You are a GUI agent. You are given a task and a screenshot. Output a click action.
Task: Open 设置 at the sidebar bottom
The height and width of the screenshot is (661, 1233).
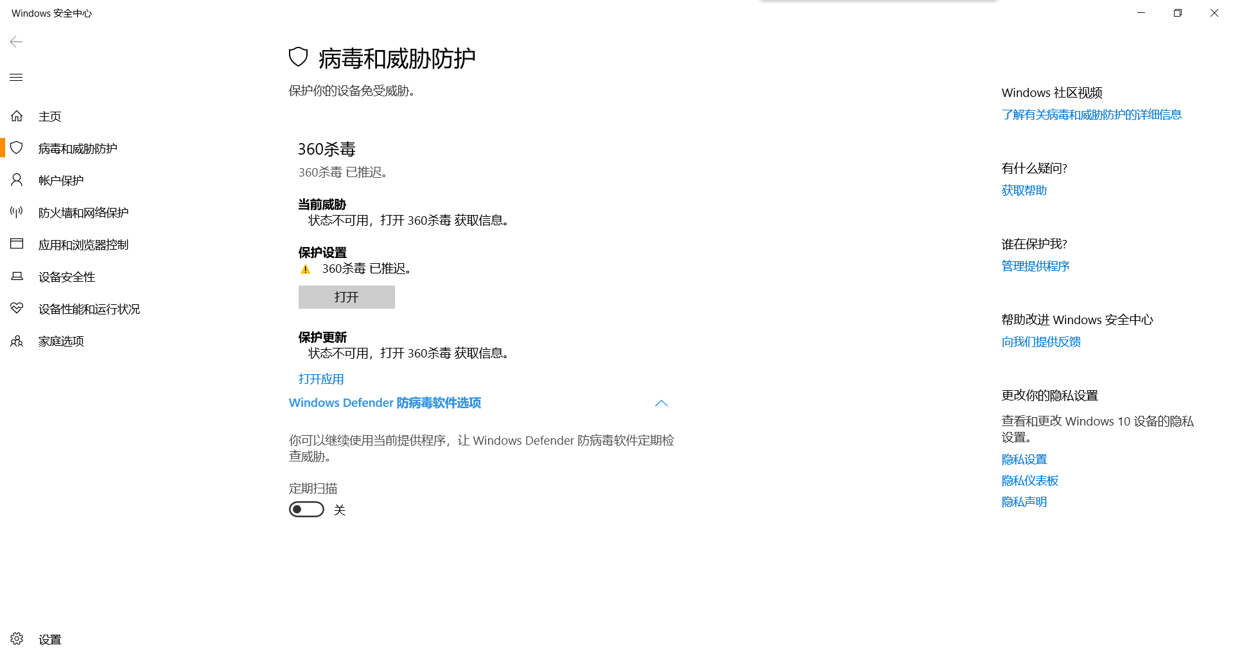click(50, 640)
